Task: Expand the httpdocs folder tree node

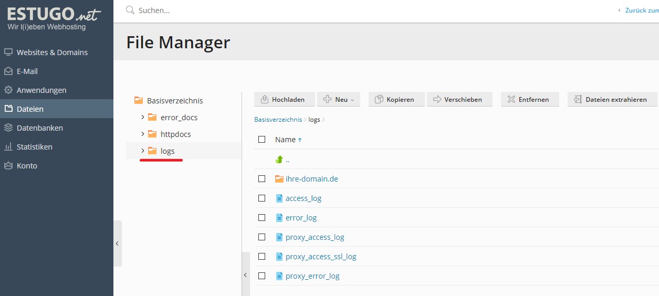Action: [143, 134]
